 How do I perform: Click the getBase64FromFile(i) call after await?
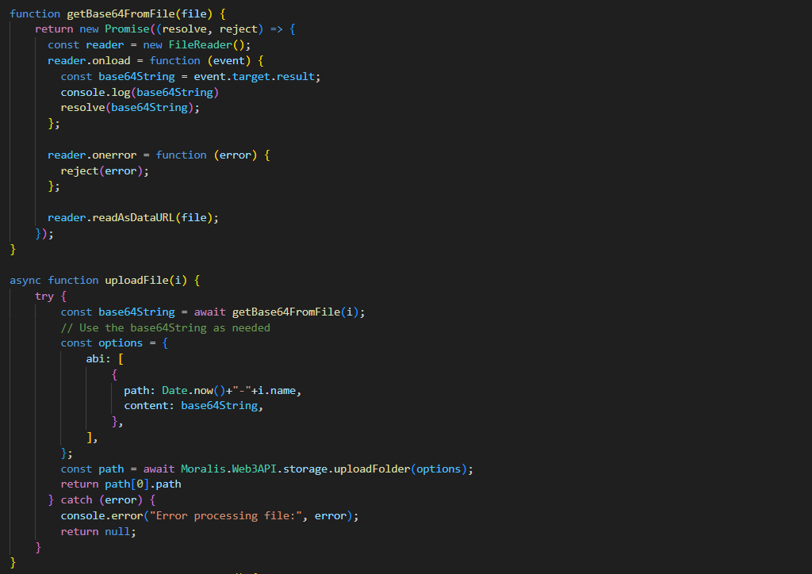click(x=296, y=312)
